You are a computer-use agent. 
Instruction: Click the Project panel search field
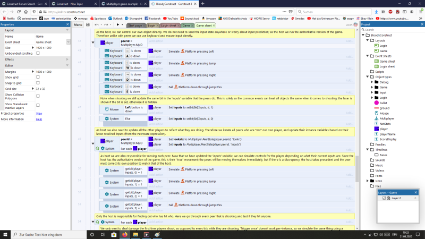click(x=393, y=30)
